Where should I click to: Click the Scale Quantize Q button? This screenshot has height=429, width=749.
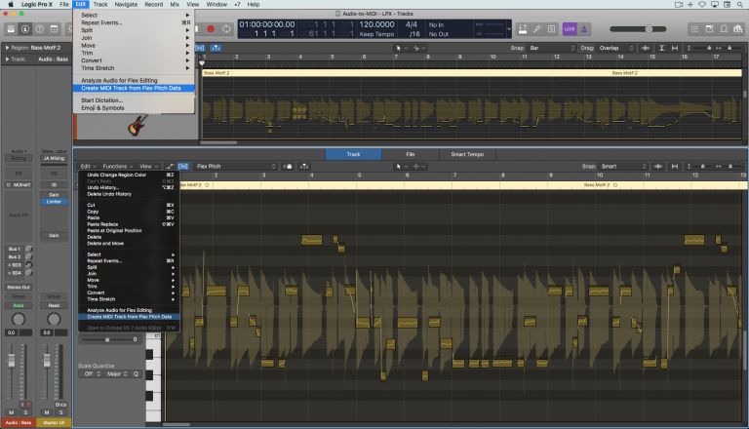(137, 374)
